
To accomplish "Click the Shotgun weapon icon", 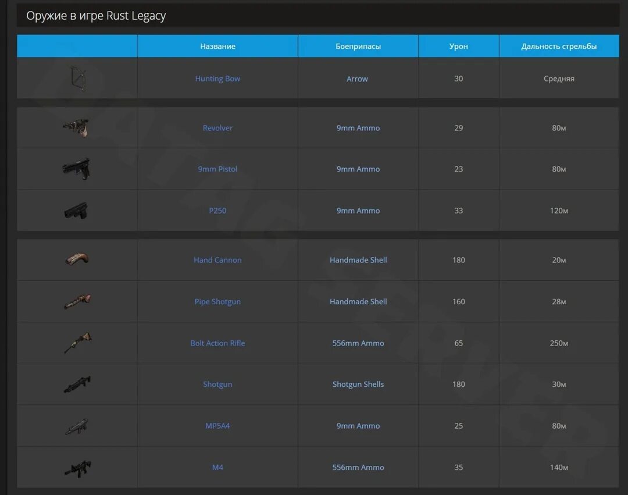I will [x=77, y=384].
